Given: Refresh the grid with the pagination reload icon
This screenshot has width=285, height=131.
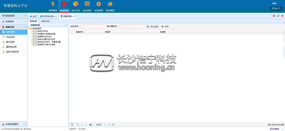Looking at the screenshot, I should (x=113, y=125).
